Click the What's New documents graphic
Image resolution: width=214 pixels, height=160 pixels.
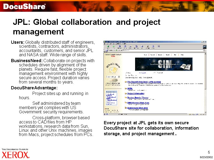pos(113,70)
